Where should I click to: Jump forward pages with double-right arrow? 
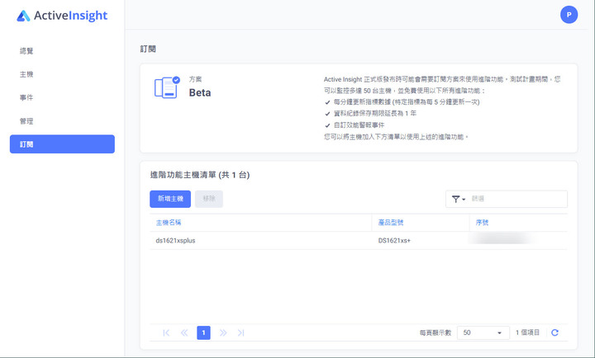[223, 333]
